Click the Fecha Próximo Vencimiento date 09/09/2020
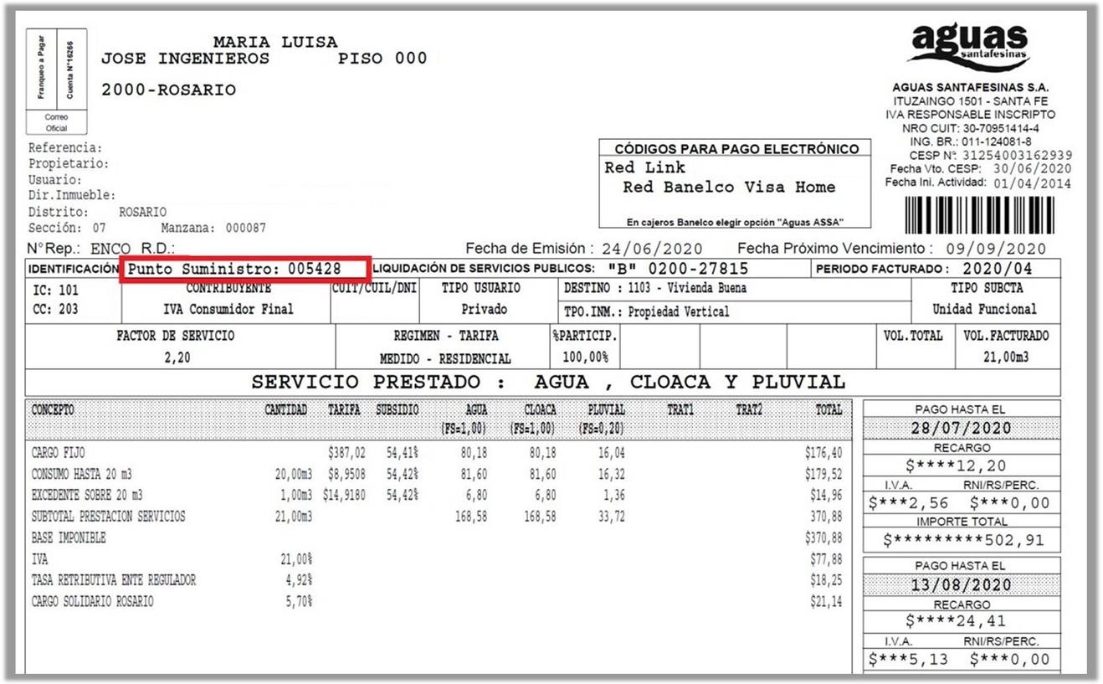The height and width of the screenshot is (684, 1103). tap(996, 249)
